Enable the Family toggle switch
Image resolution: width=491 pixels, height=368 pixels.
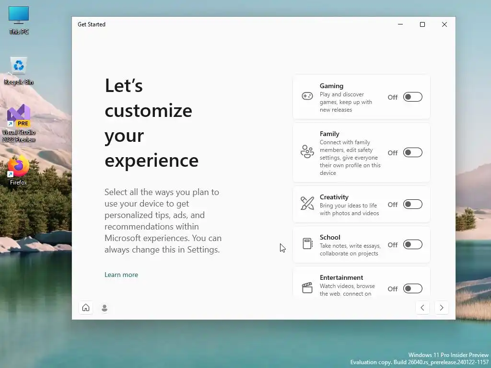pyautogui.click(x=413, y=153)
